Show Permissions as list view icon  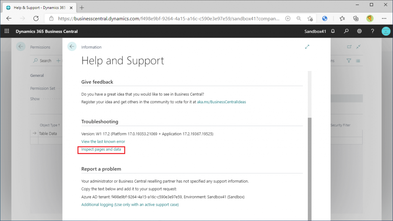(x=358, y=61)
